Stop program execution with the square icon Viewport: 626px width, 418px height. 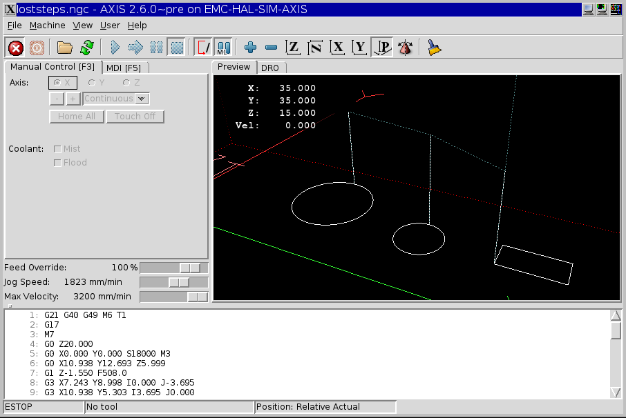pyautogui.click(x=177, y=48)
